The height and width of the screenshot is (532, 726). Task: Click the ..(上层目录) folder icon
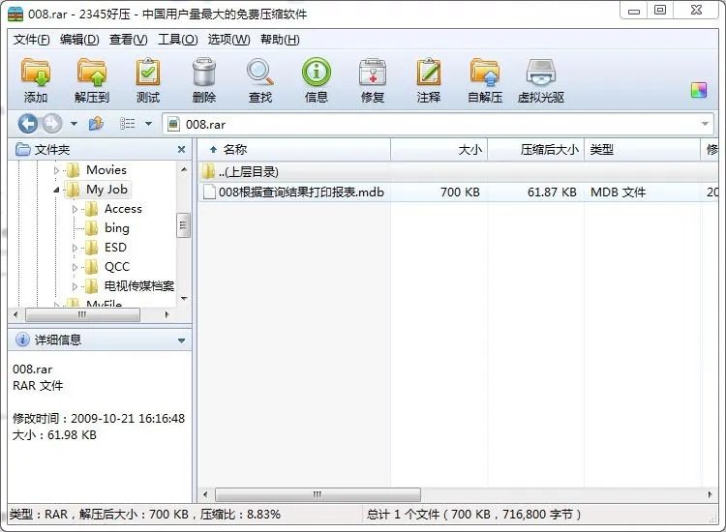(209, 171)
